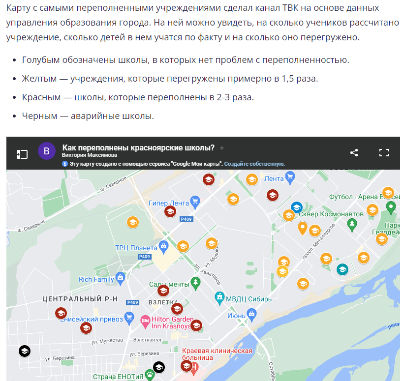Image resolution: width=404 pixels, height=381 pixels.
Task: Select the yellow school marker right of ТРЦ Планета
Action: [x=183, y=246]
